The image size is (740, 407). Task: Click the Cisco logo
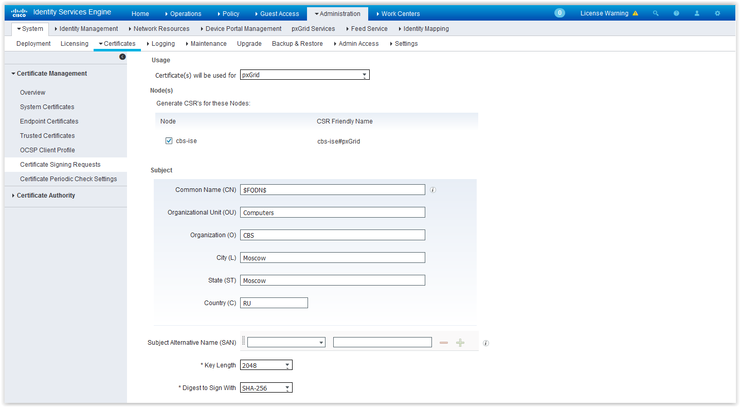click(x=19, y=12)
